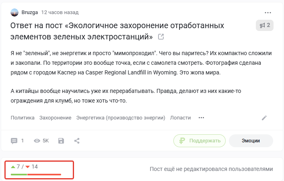
Task: Click the Bruzga author avatar
Action: pos(14,12)
